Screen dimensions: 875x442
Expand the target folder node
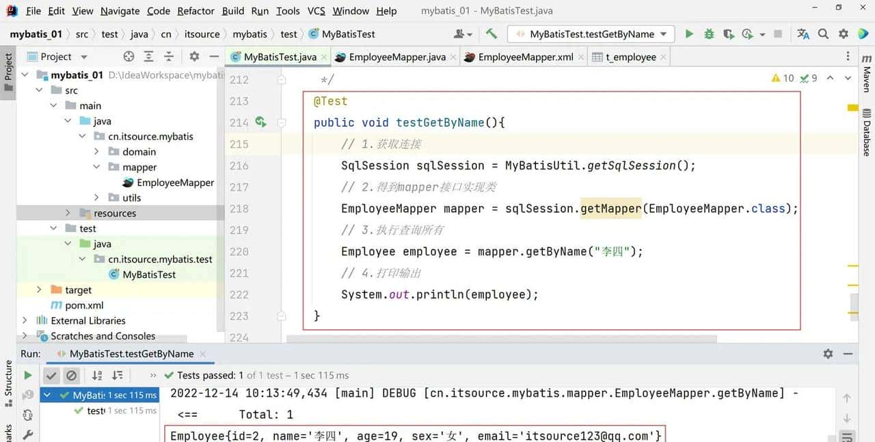click(39, 290)
